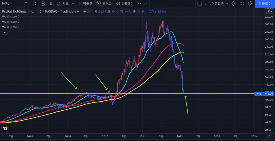Click the 2024 label on time axis
The image size is (275, 141).
pos(255,136)
